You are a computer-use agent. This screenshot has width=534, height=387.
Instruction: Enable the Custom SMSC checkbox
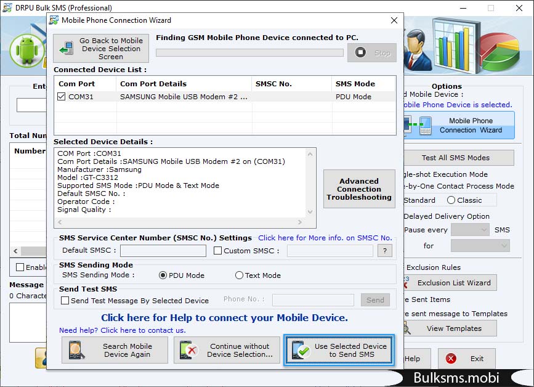(x=217, y=251)
